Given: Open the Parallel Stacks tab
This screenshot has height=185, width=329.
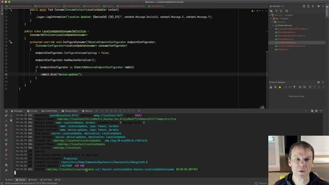Looking at the screenshot, I should pos(49,111).
